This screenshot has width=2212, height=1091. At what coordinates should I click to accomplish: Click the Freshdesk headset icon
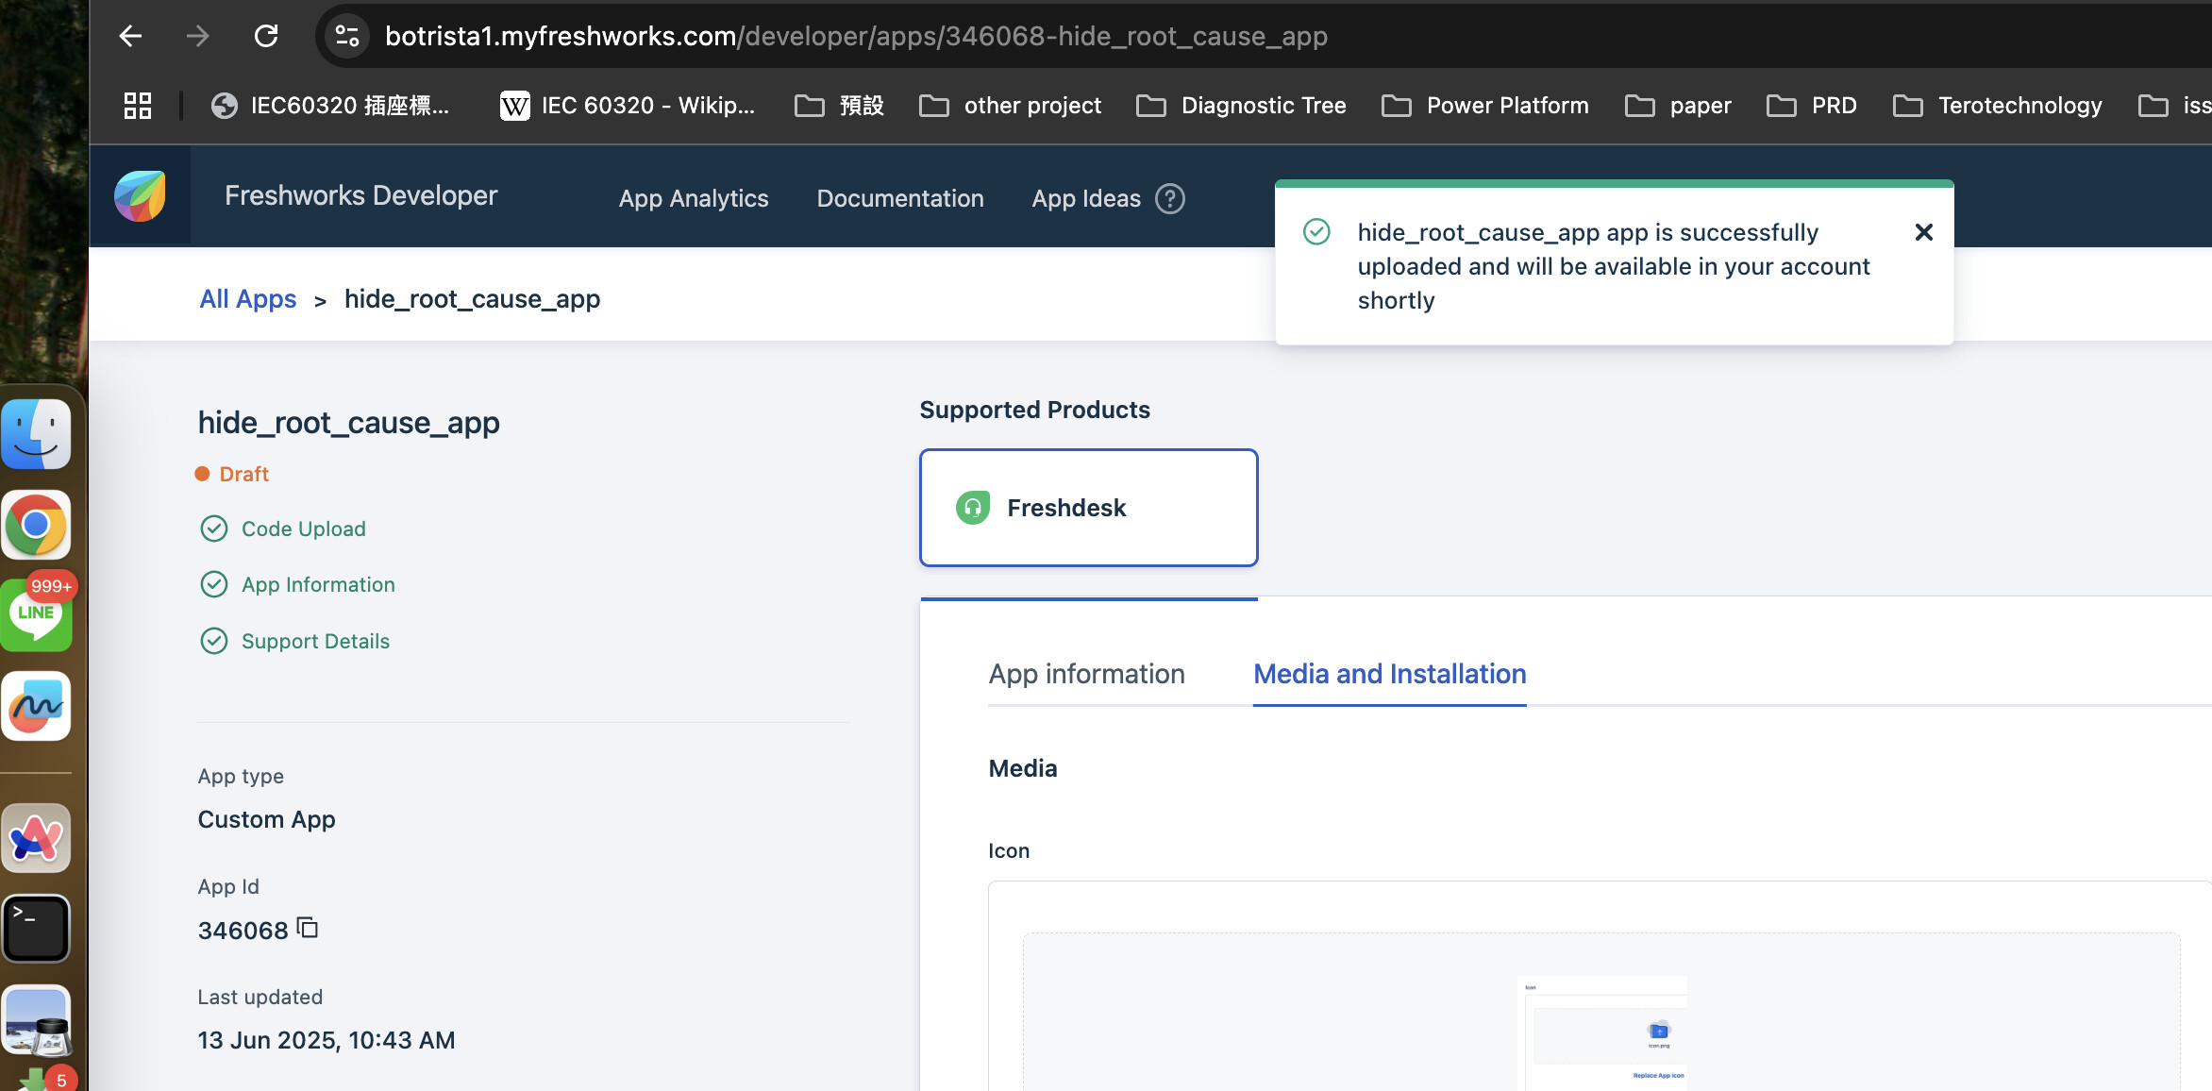click(973, 508)
